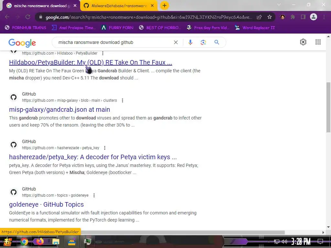Submit search with the magnifier icon

[x=217, y=42]
